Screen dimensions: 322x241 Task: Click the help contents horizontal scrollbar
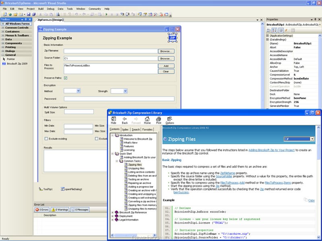(134, 235)
